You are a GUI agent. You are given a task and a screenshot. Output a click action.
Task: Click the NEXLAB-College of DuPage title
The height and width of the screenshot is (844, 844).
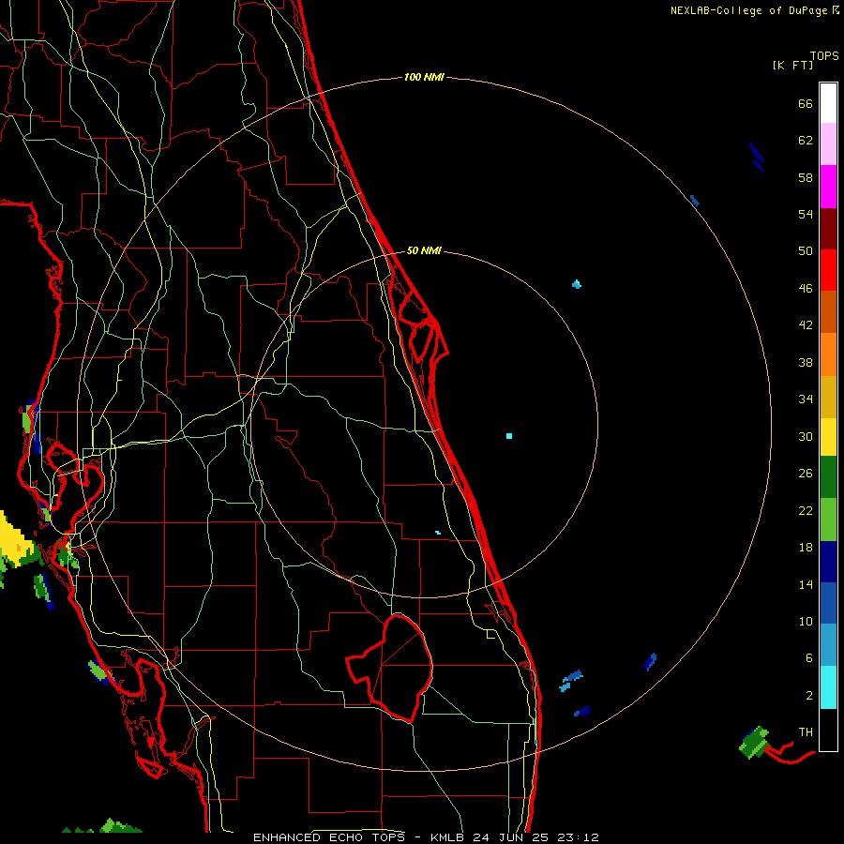754,10
